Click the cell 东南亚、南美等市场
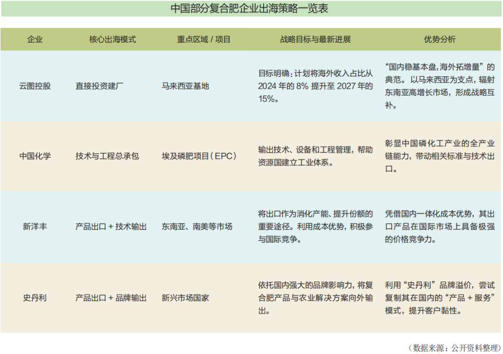503x354 pixels. tap(197, 226)
